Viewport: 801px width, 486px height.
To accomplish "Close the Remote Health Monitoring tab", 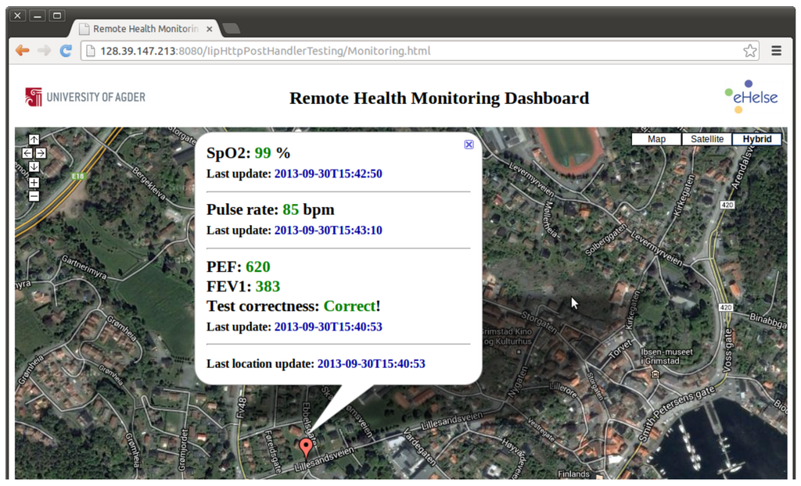I will click(x=209, y=29).
